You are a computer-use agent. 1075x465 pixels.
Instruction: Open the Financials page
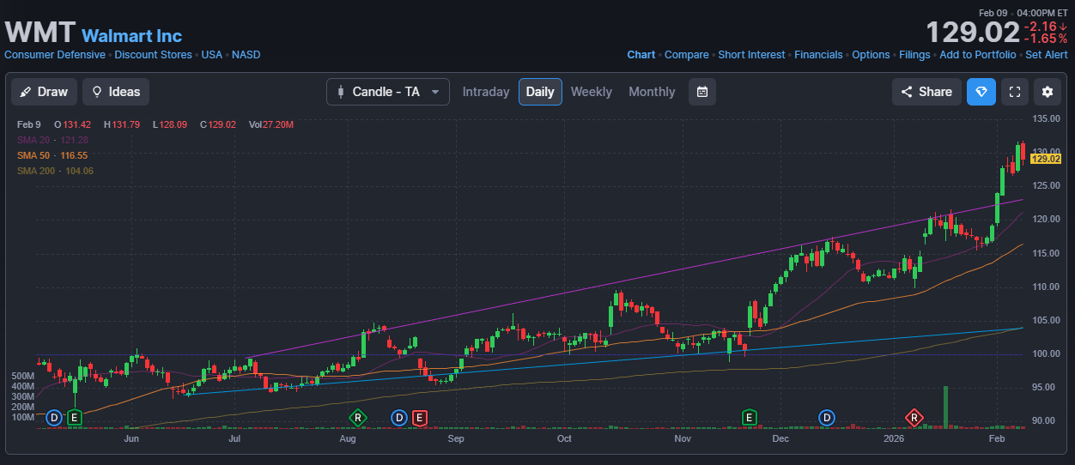coord(818,55)
